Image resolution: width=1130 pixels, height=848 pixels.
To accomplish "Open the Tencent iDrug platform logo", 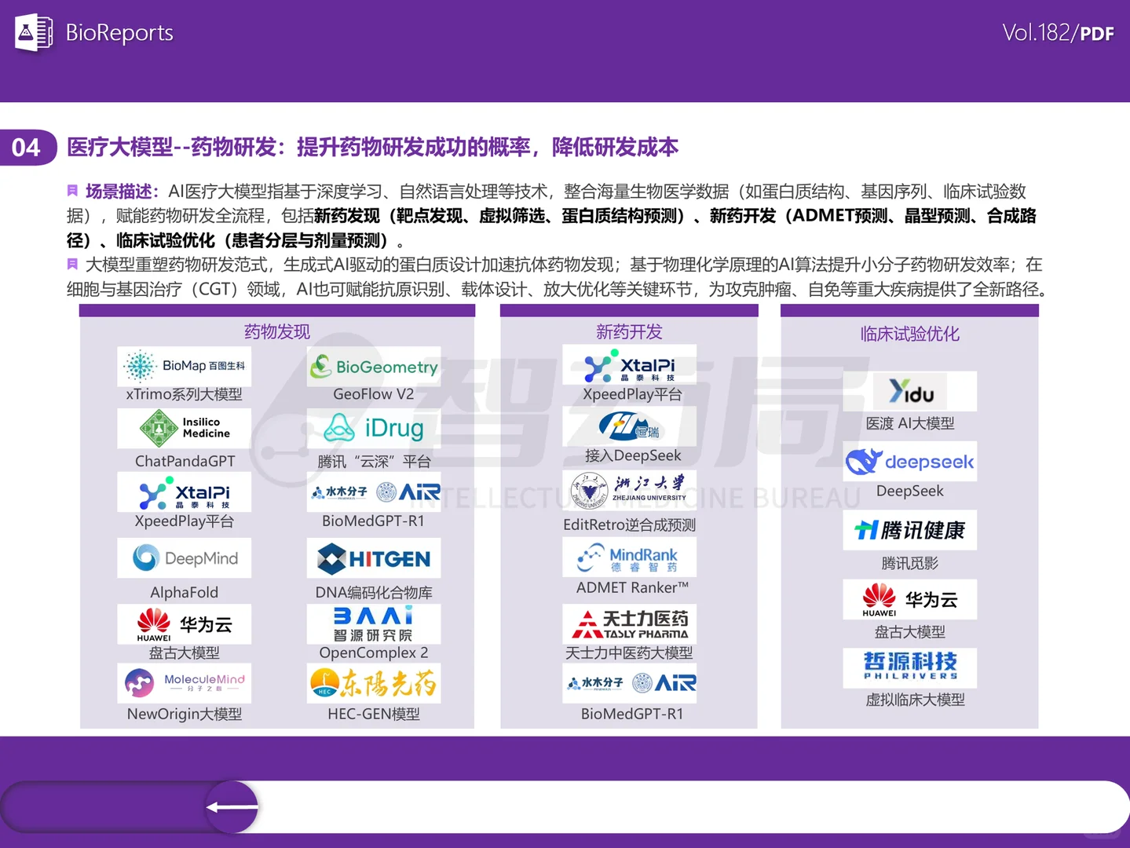I will point(374,428).
